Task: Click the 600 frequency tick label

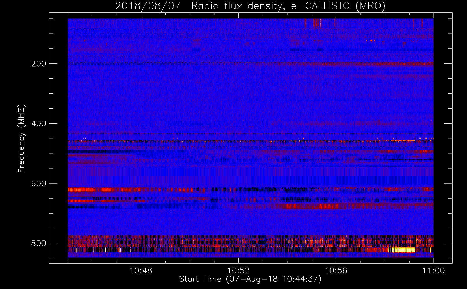Action: pyautogui.click(x=39, y=184)
